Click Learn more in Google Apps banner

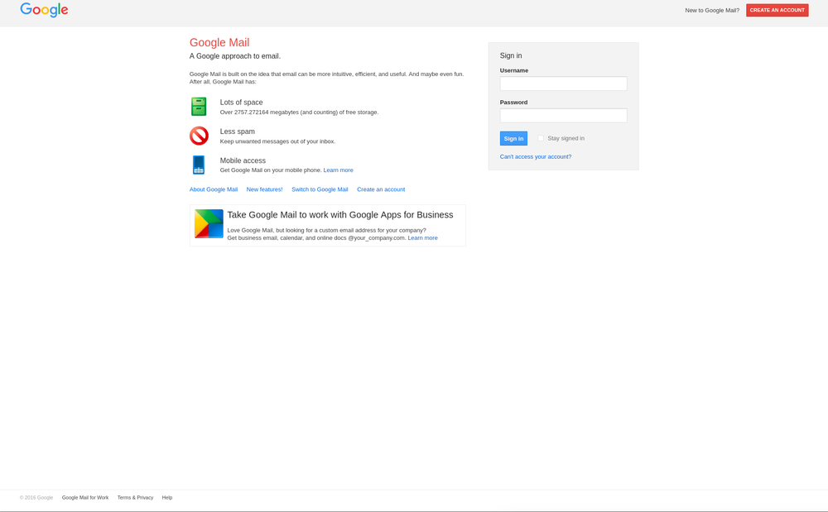(422, 238)
